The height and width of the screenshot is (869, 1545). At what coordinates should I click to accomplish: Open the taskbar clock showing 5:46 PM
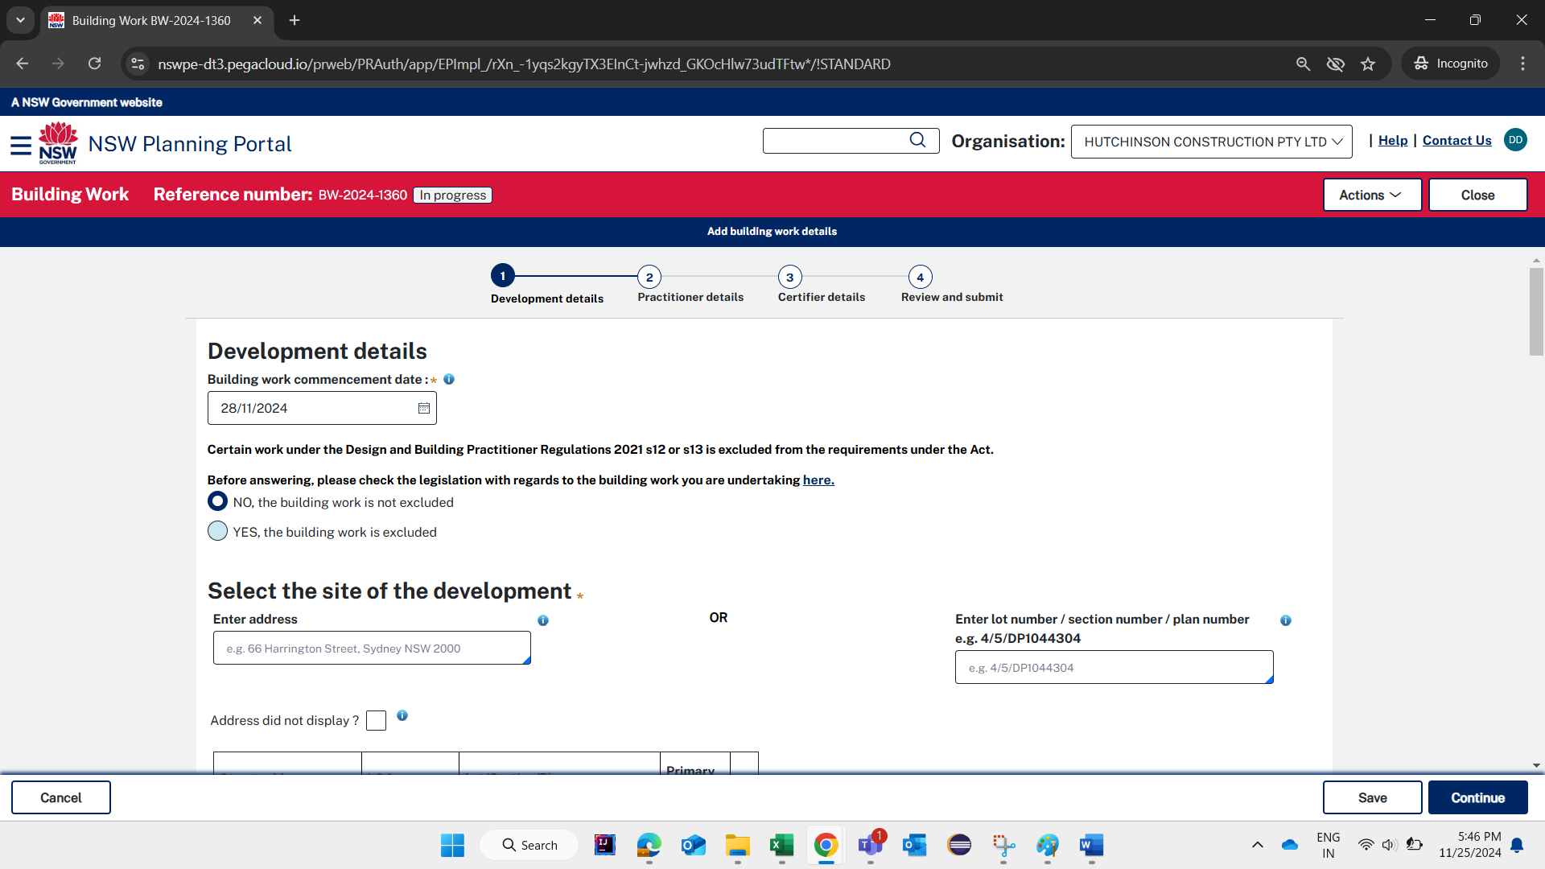point(1470,845)
